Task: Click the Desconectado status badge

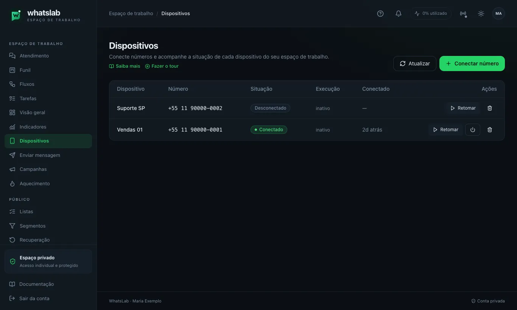Action: click(x=270, y=108)
